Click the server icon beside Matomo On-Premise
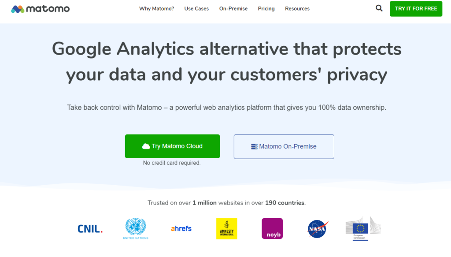Image resolution: width=451 pixels, height=257 pixels. click(x=254, y=146)
